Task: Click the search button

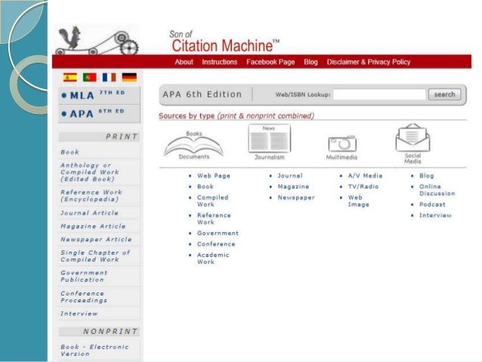Action: [x=444, y=94]
